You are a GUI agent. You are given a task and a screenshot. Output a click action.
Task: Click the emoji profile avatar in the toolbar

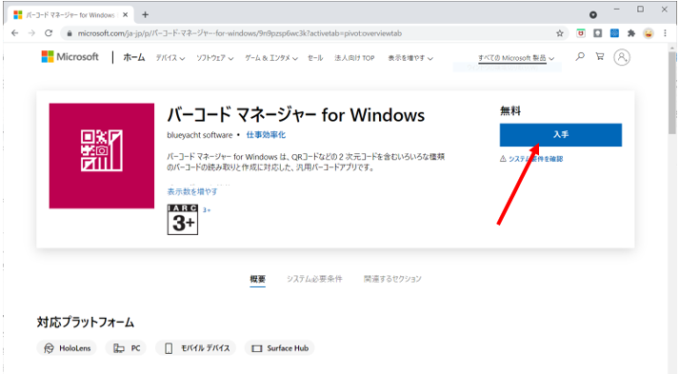coord(649,33)
